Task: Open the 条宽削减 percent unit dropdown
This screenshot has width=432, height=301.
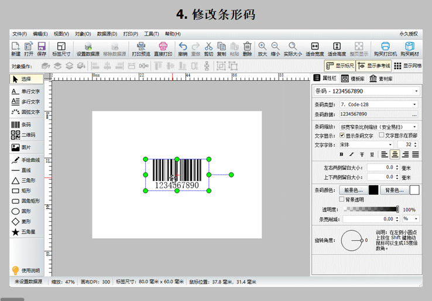Action: pyautogui.click(x=411, y=219)
